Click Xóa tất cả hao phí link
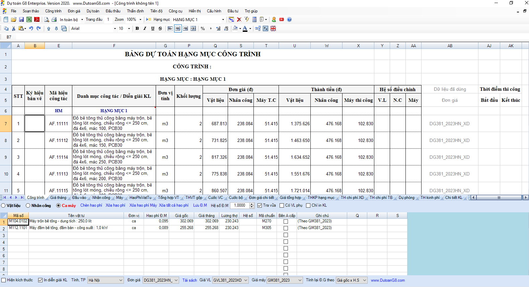Viewport: 529px width, 287px height. (x=173, y=205)
